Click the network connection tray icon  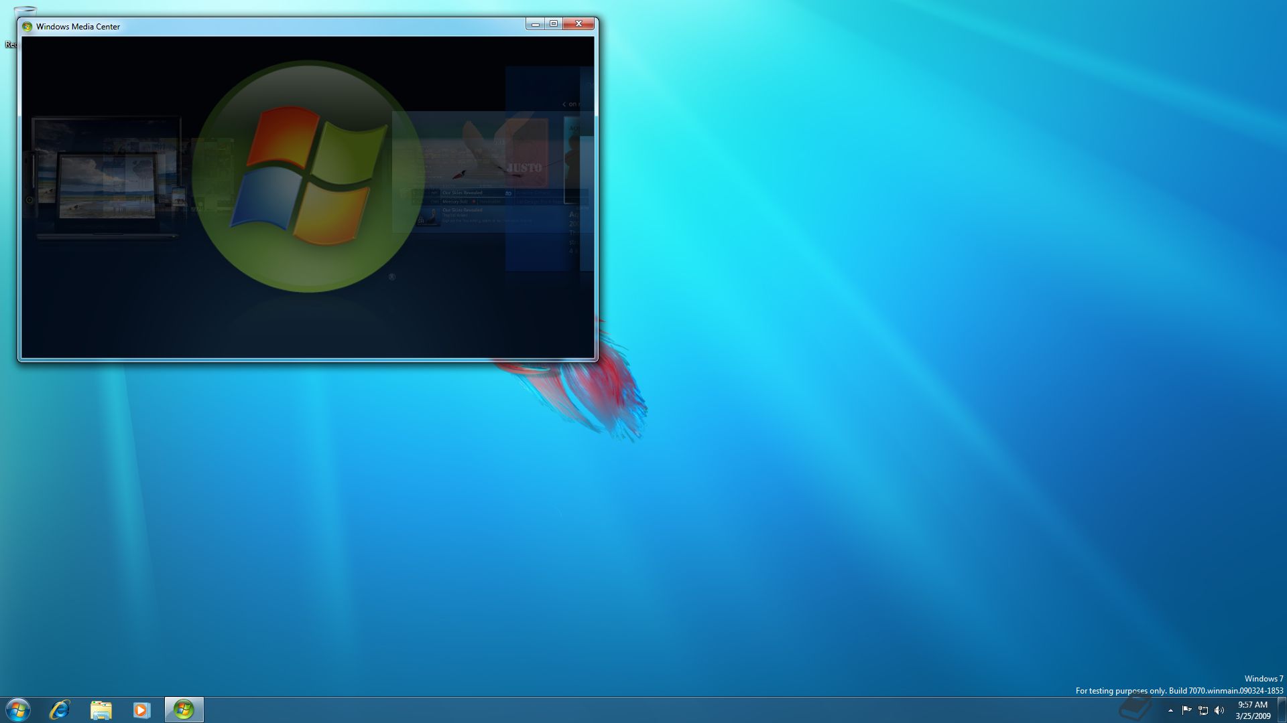click(x=1203, y=710)
